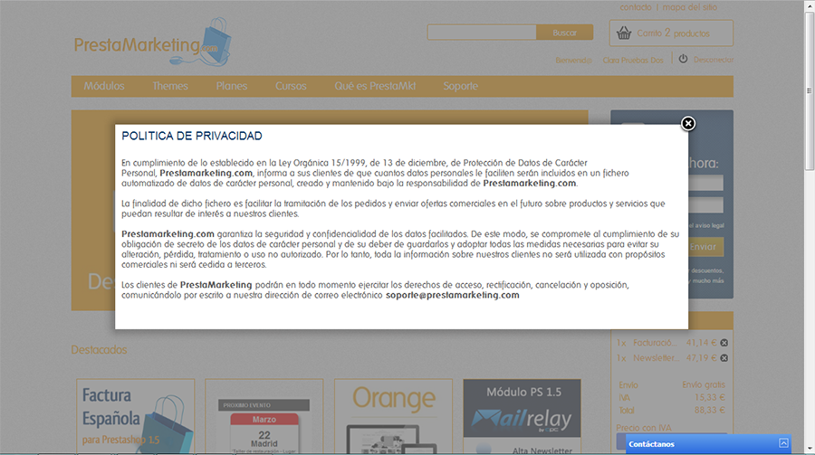Click the power icon beside Desconectar

(683, 59)
